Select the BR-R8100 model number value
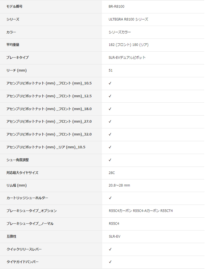The width and height of the screenshot is (205, 269). [117, 7]
